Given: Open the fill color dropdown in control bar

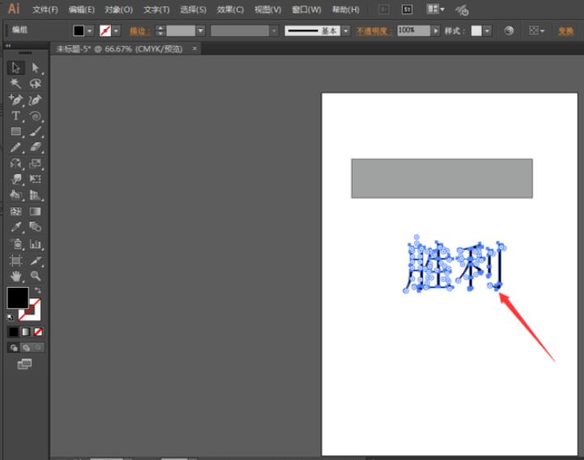Looking at the screenshot, I should tap(90, 31).
